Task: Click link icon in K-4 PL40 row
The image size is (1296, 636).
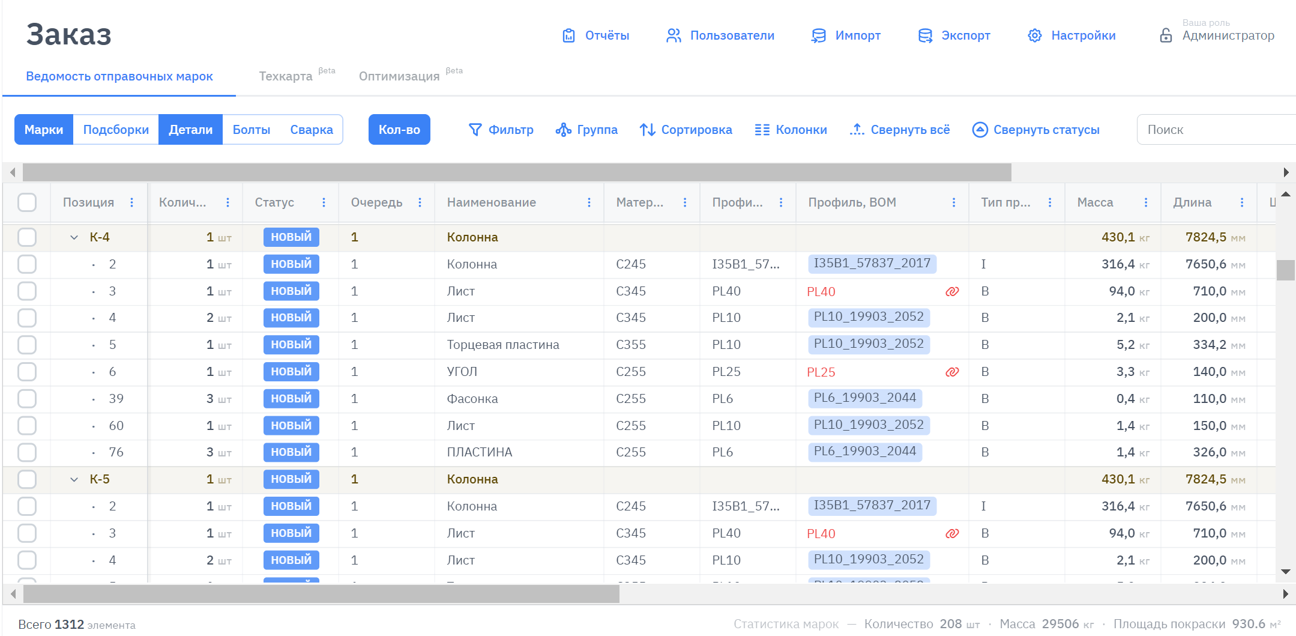Action: (952, 292)
